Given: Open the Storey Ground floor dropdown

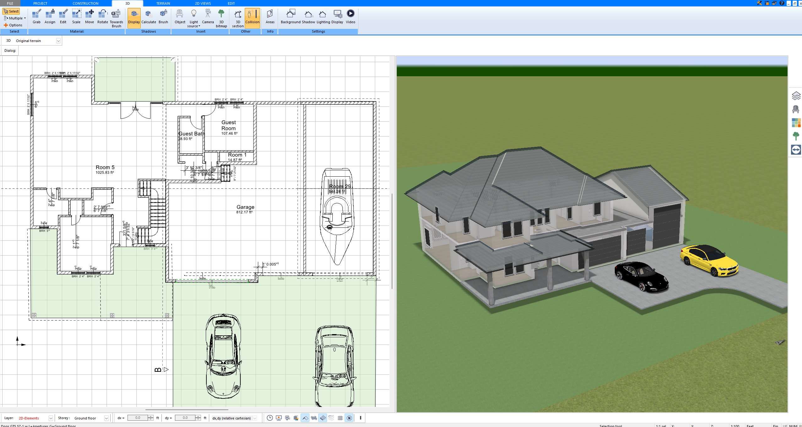Looking at the screenshot, I should point(106,418).
